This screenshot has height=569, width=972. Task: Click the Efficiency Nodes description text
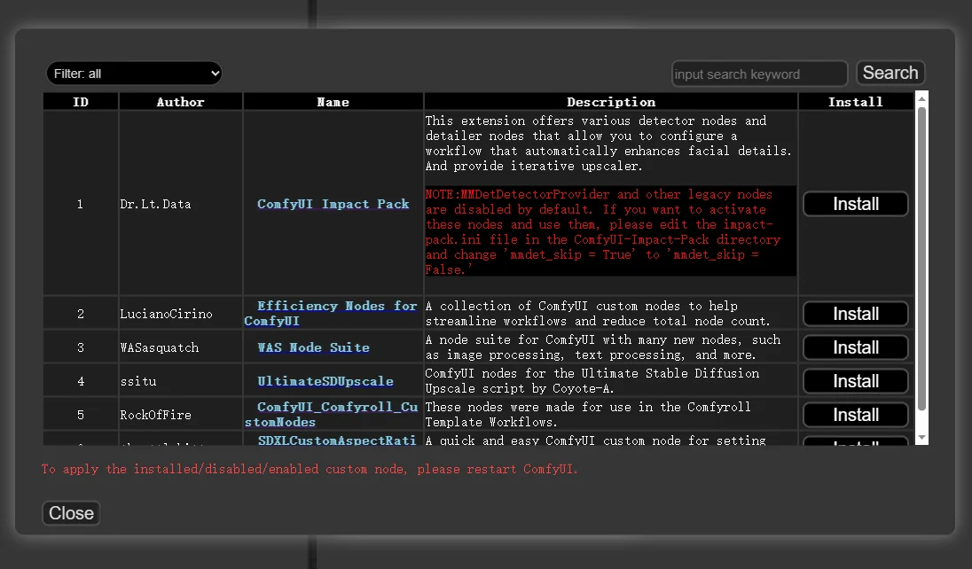pyautogui.click(x=598, y=314)
